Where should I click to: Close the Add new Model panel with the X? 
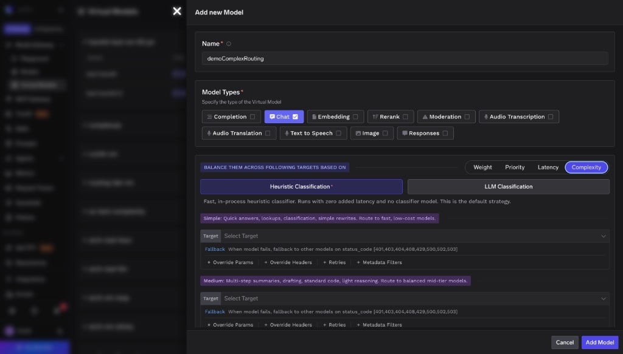click(177, 11)
